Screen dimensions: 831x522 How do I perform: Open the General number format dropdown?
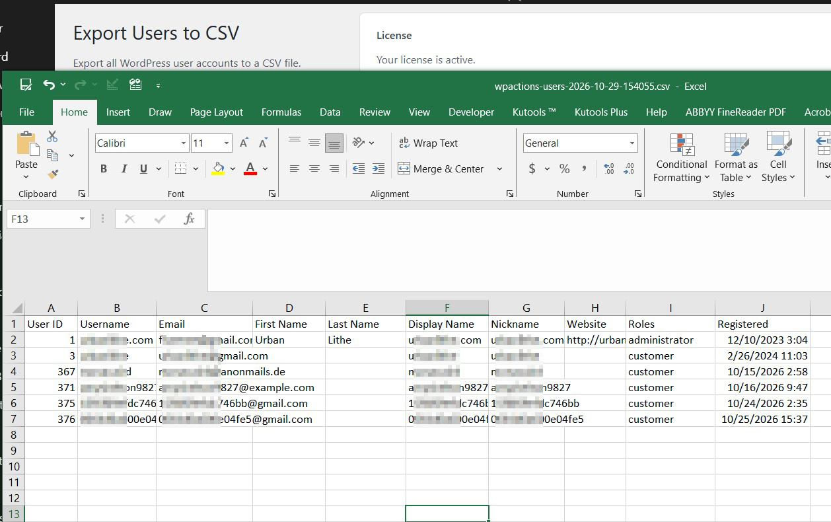(x=632, y=143)
